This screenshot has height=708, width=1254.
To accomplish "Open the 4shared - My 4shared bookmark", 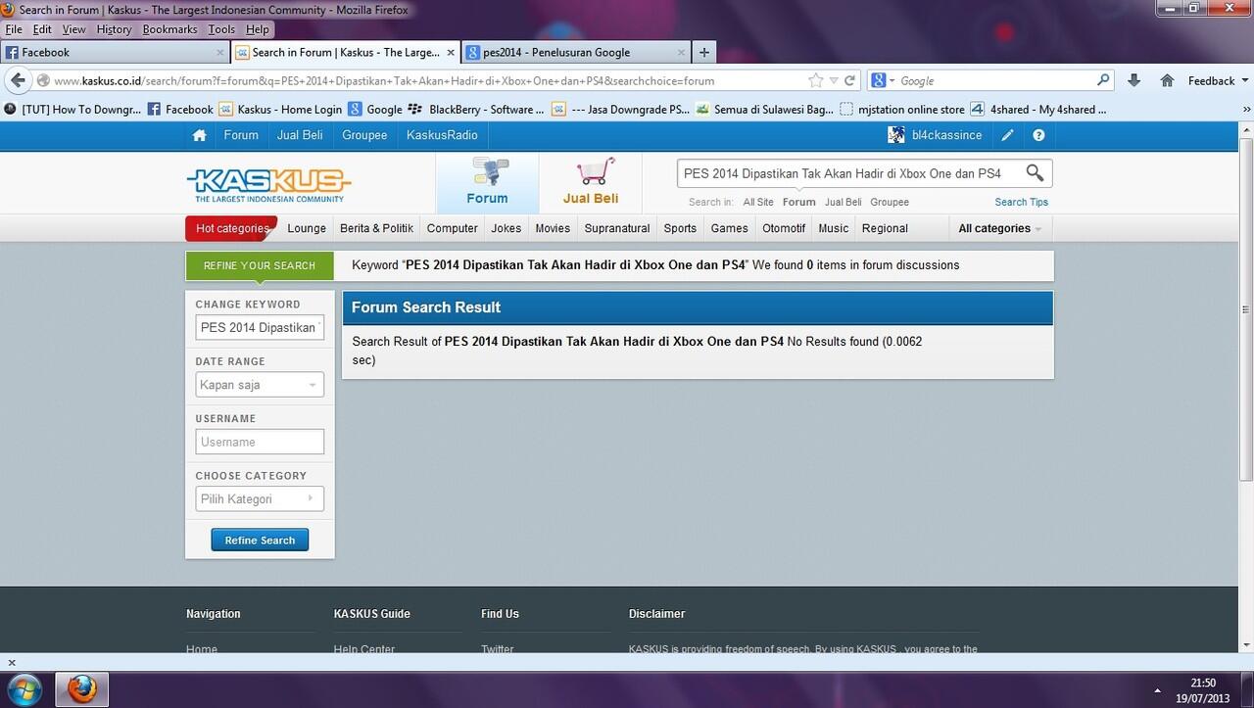I will tap(1038, 110).
